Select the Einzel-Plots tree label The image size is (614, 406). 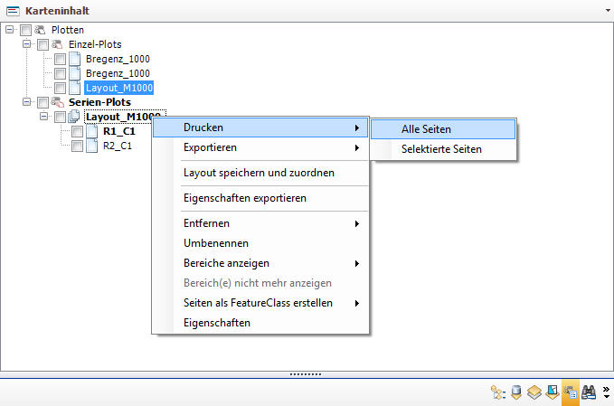point(95,44)
